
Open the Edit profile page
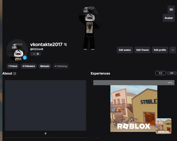pyautogui.click(x=160, y=50)
